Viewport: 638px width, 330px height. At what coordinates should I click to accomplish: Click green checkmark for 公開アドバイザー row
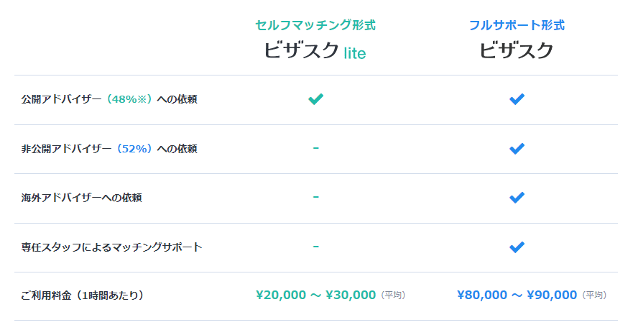pyautogui.click(x=315, y=99)
